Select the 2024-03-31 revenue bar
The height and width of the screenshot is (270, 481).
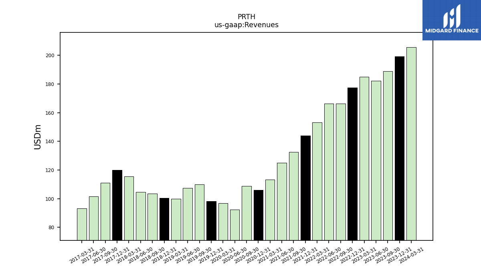coord(411,144)
